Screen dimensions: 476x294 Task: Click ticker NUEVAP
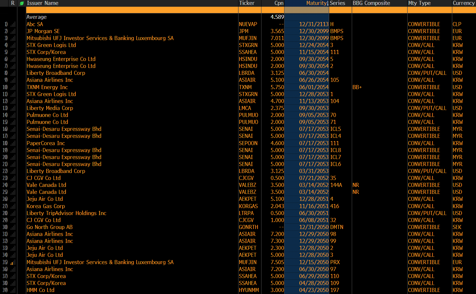click(x=248, y=24)
